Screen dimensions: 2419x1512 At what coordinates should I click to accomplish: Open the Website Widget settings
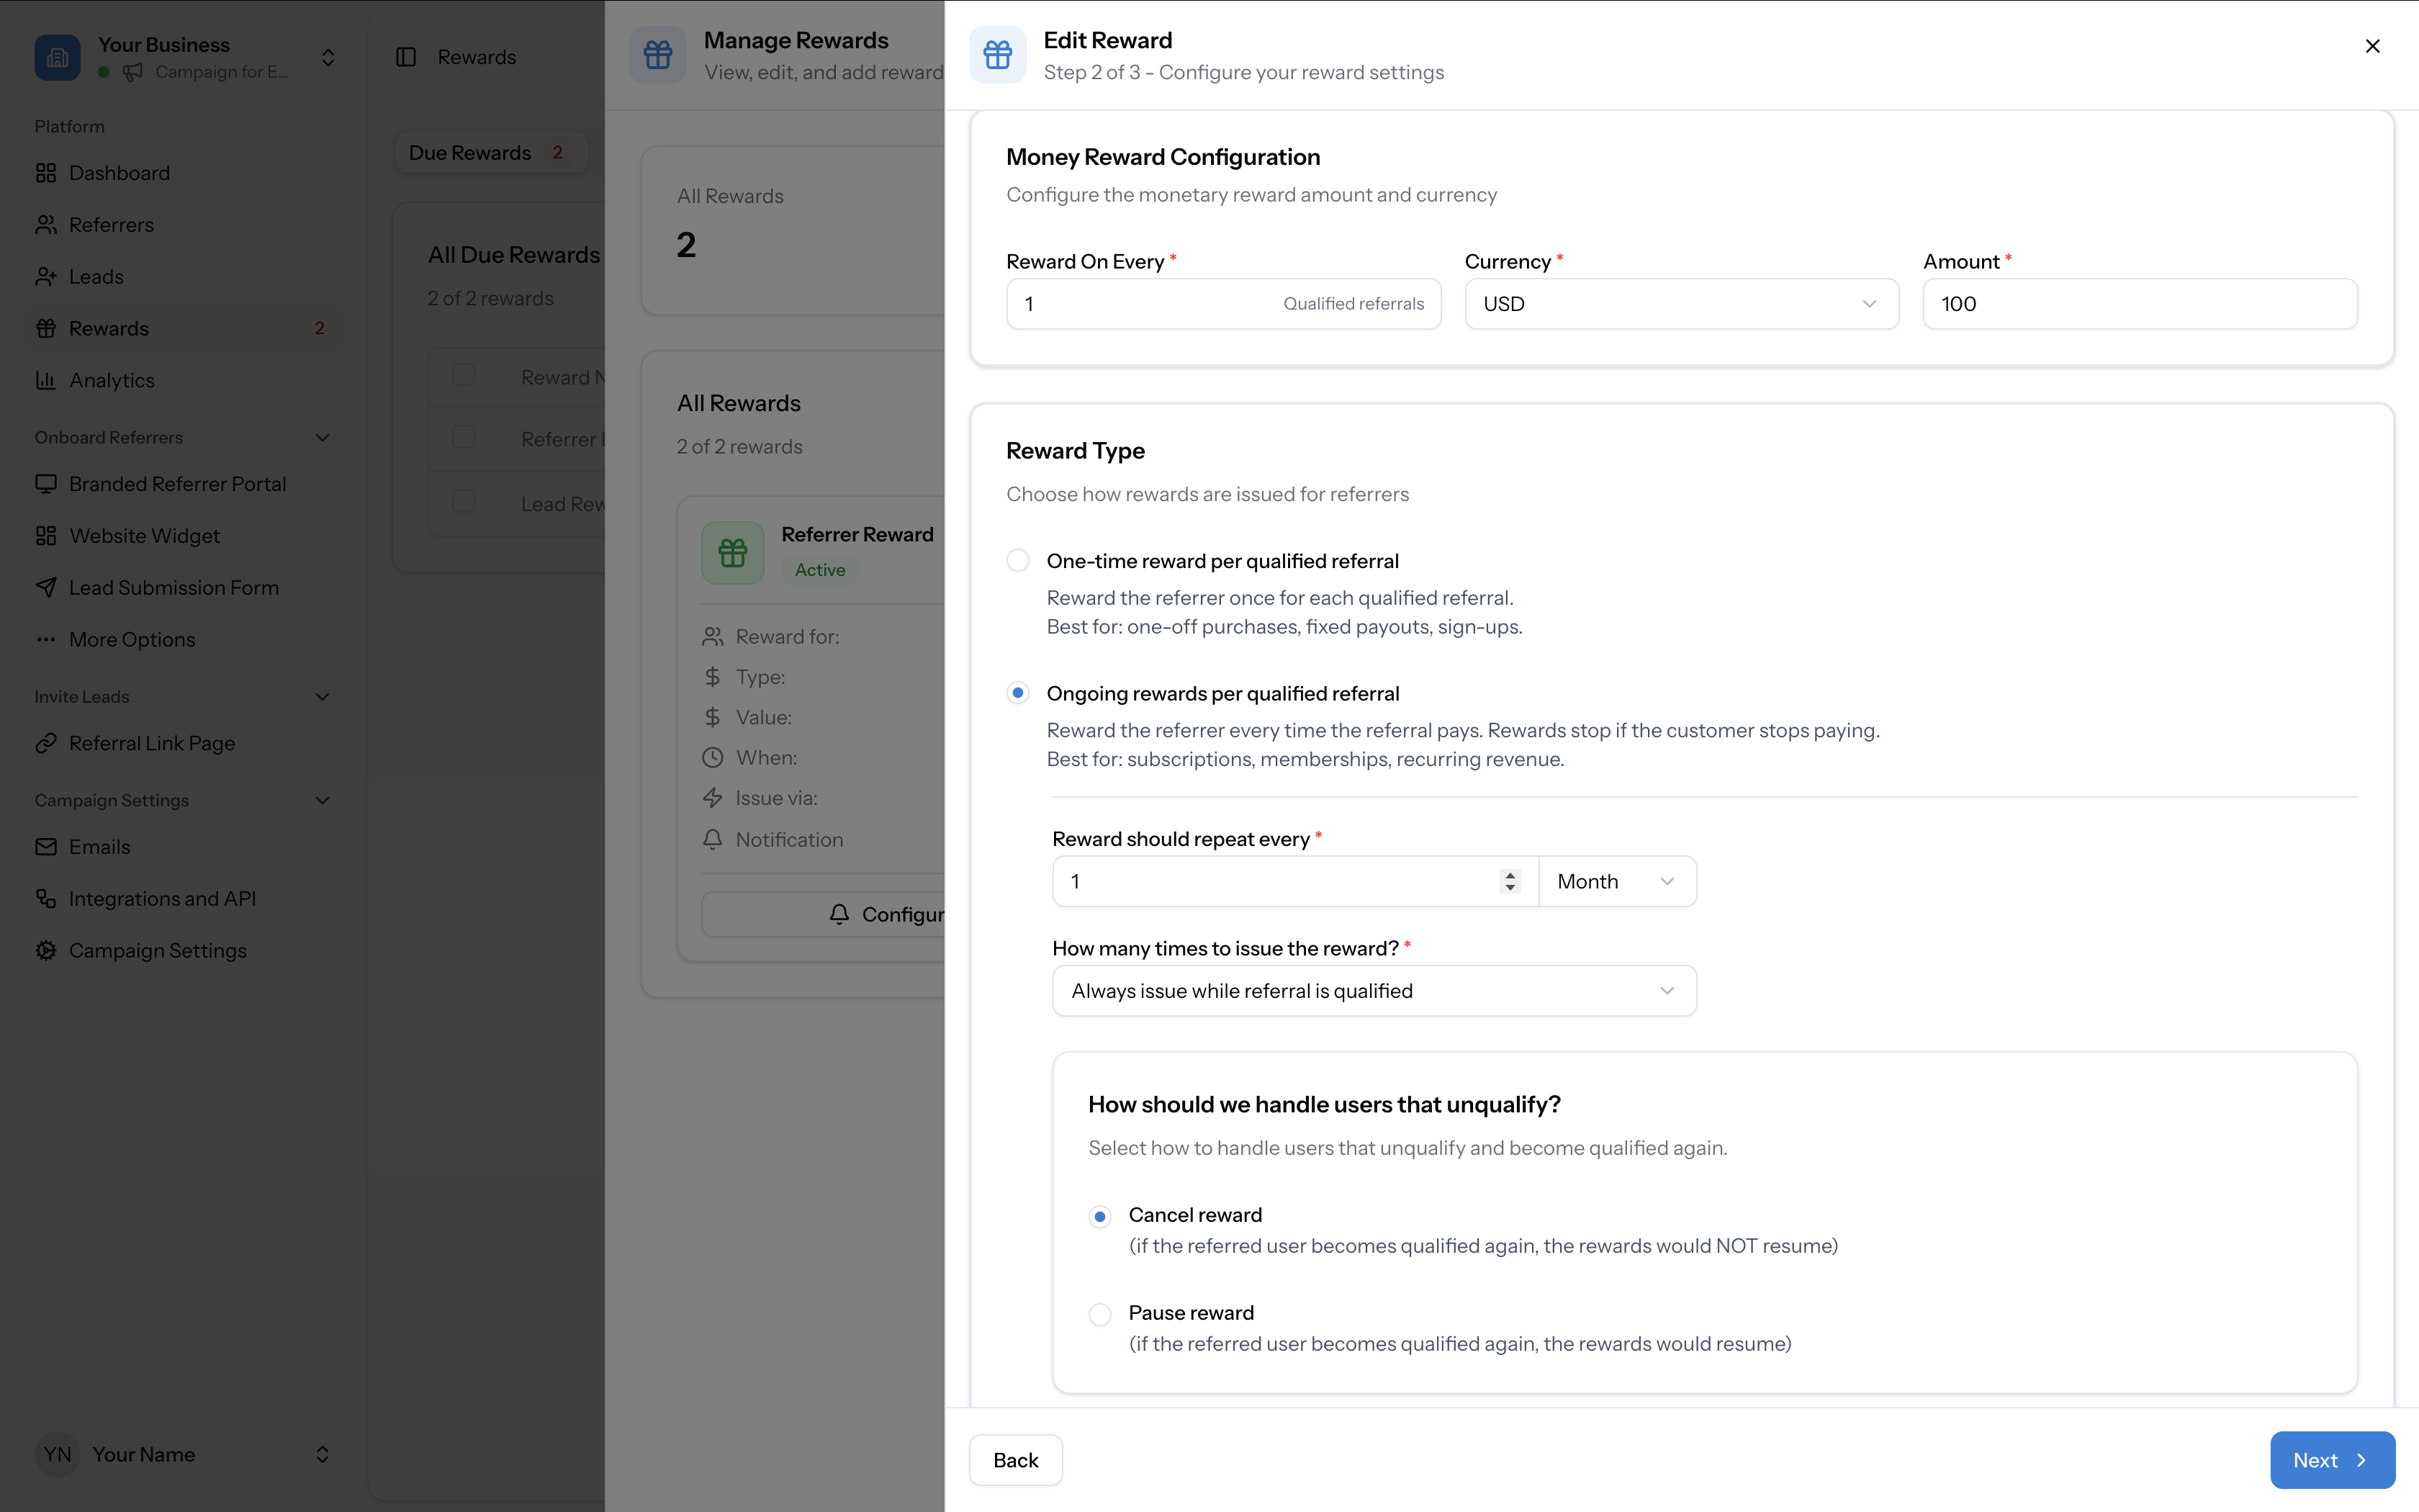(x=144, y=535)
